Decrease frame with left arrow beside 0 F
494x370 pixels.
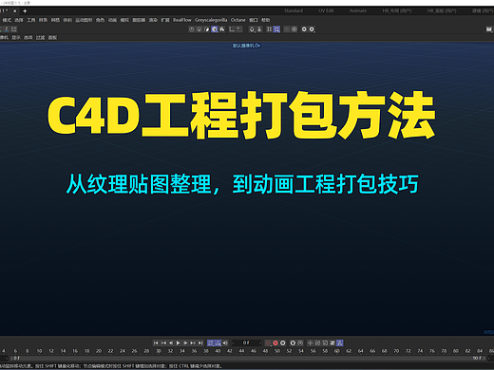234,342
